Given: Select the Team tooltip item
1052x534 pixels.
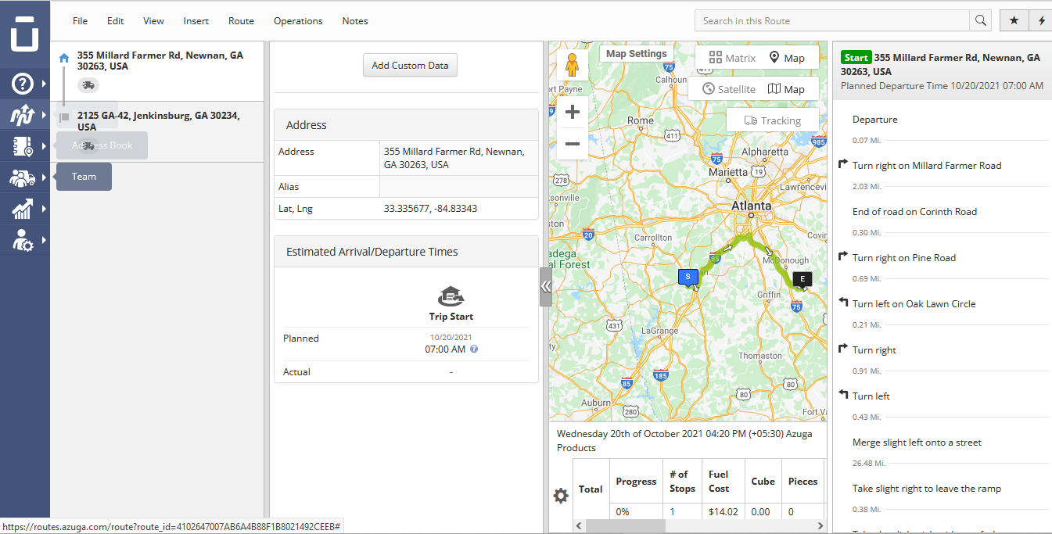Looking at the screenshot, I should [x=84, y=177].
